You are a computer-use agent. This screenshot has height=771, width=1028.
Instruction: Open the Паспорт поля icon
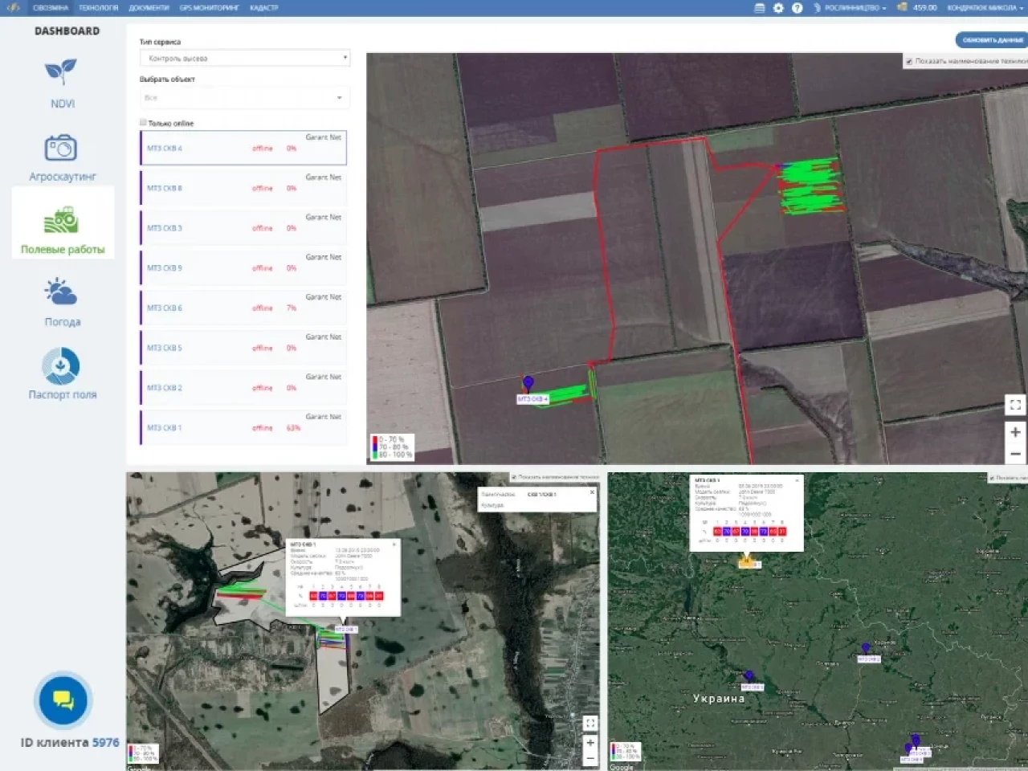tap(61, 366)
